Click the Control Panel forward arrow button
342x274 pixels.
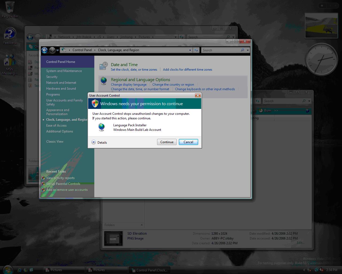(52, 50)
